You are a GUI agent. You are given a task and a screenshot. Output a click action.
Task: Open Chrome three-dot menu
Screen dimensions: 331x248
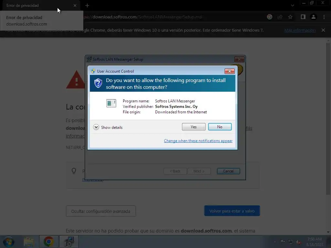[x=324, y=17]
